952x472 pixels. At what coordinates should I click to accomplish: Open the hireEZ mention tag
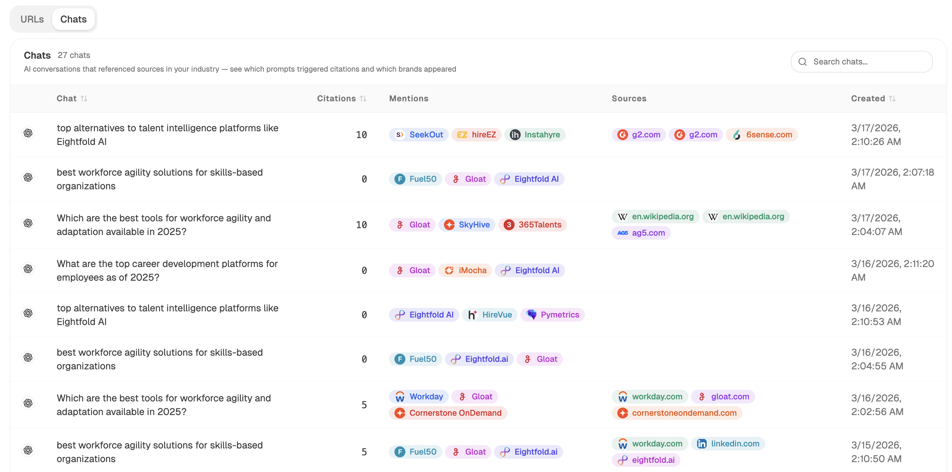tap(476, 135)
